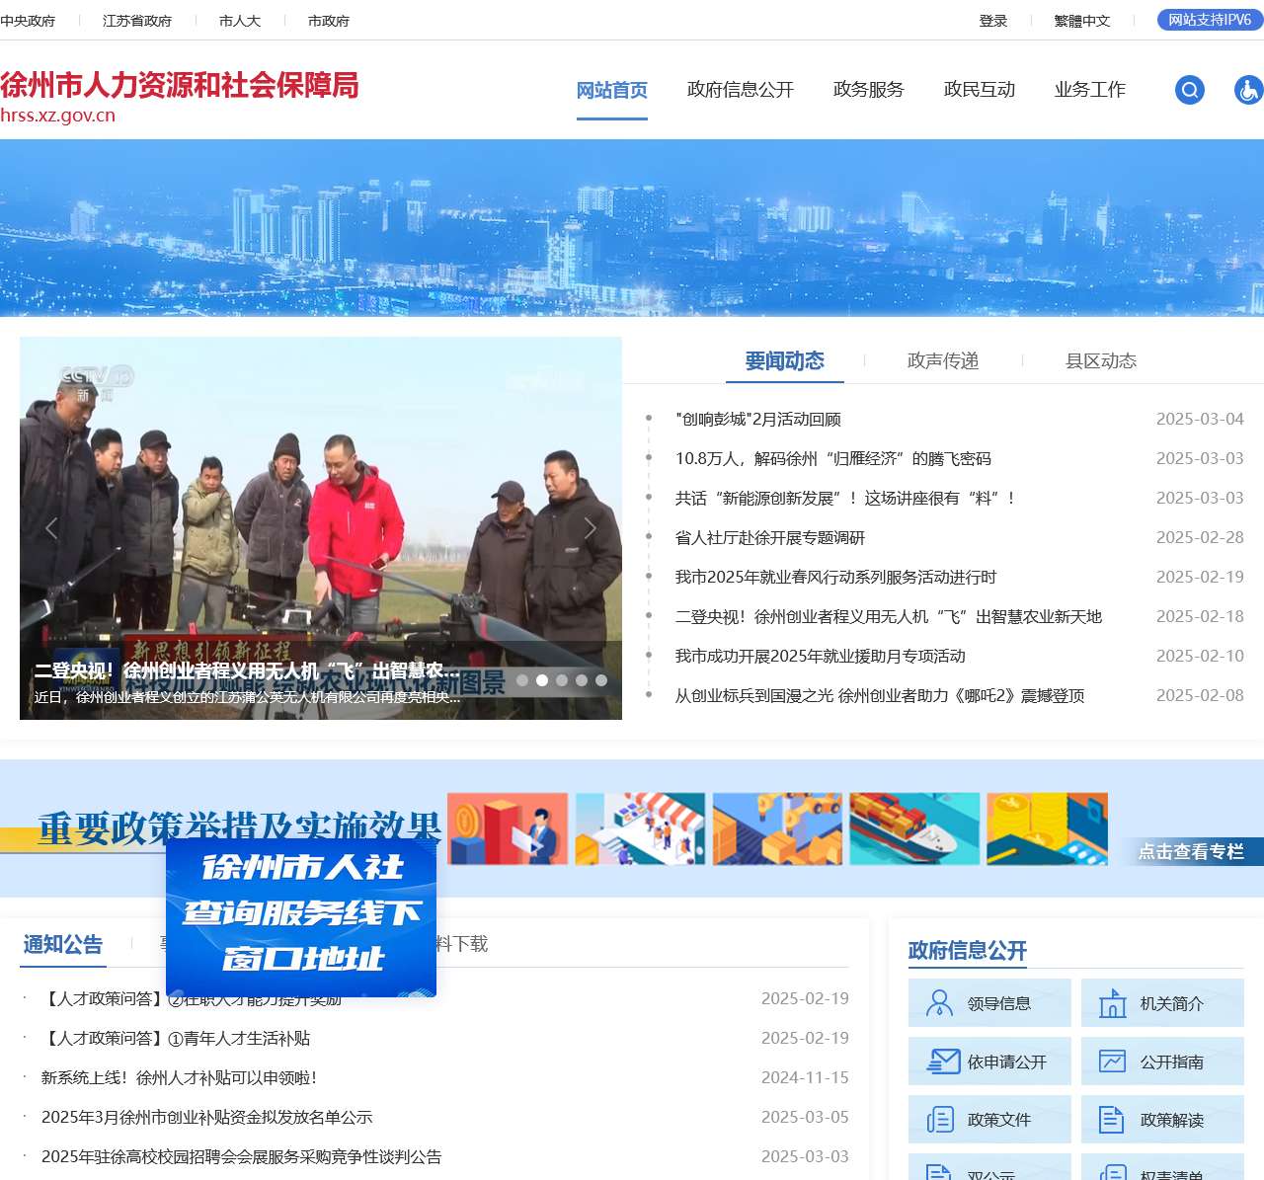The height and width of the screenshot is (1180, 1264).
Task: Open 中央政府 top link
Action: pos(28,21)
